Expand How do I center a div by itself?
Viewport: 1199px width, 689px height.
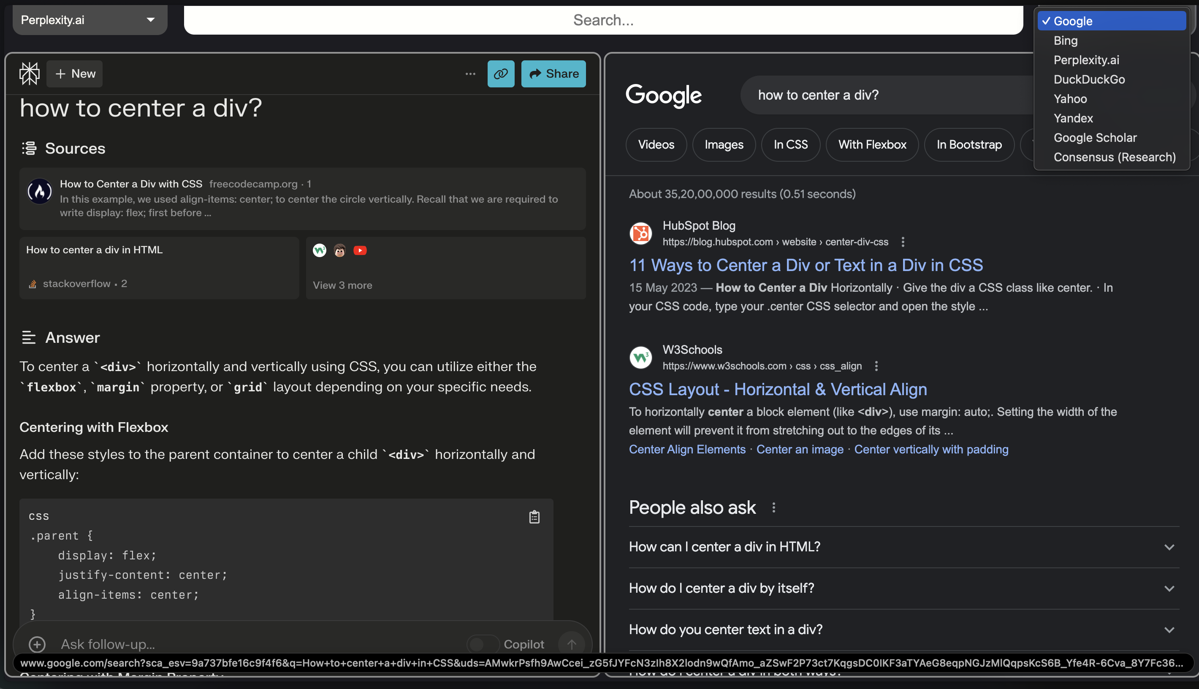(x=904, y=588)
